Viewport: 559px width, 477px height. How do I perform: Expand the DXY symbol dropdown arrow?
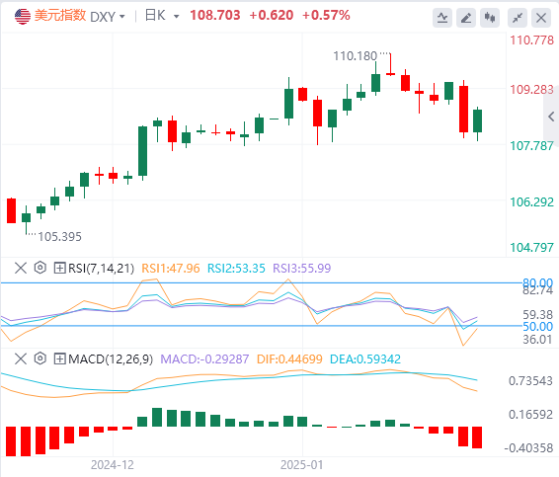(122, 17)
